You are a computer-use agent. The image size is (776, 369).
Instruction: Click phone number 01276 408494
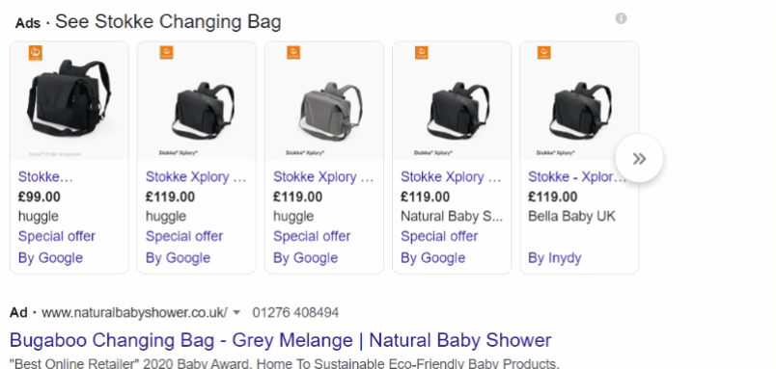click(x=295, y=313)
